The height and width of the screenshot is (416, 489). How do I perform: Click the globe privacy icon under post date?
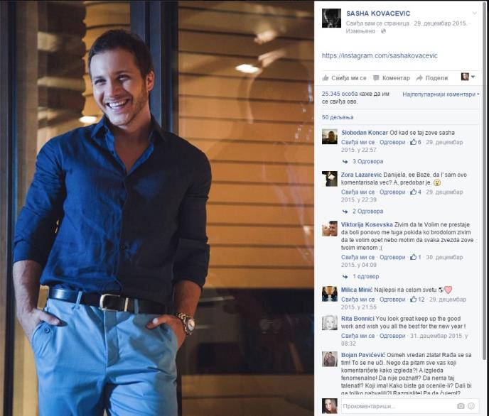383,31
